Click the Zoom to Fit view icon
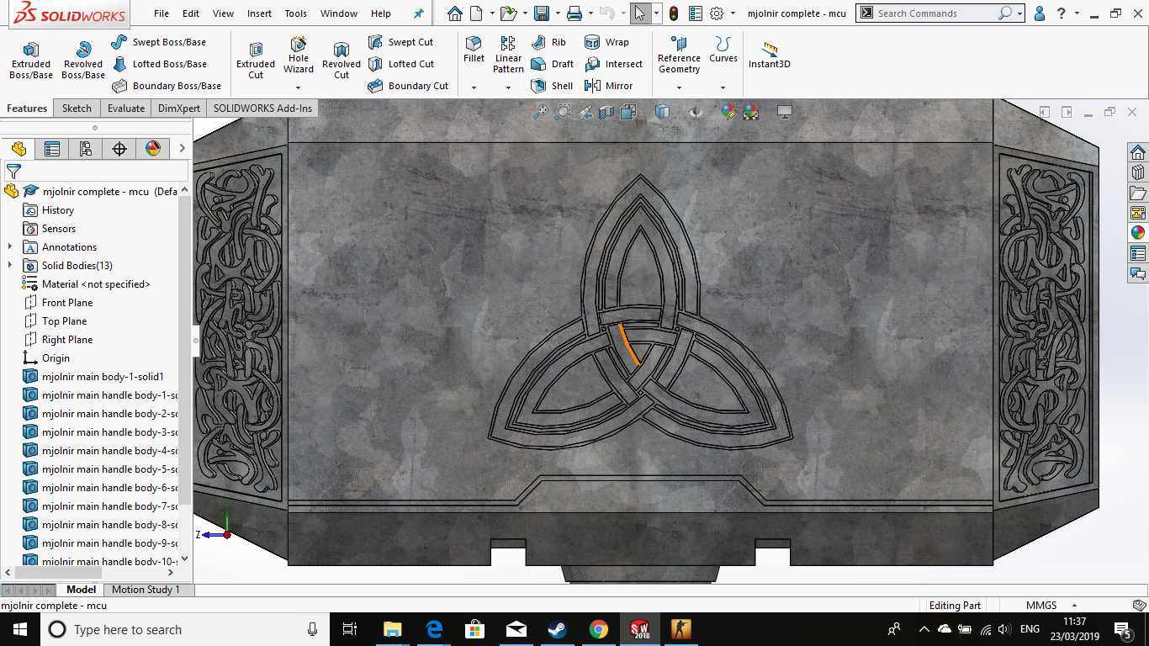The image size is (1149, 646). 541,112
